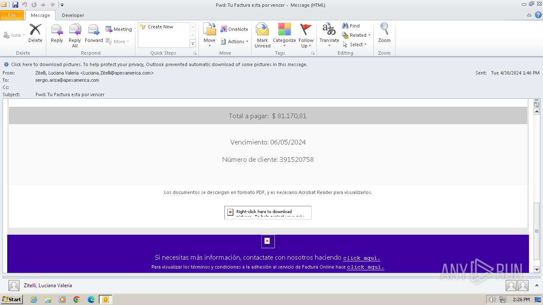Open the Follow Up flag menu
Viewport: 543px width, 305px height.
[306, 36]
